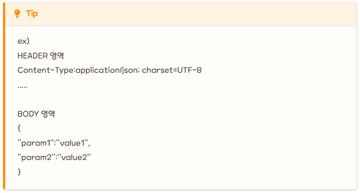This screenshot has width=360, height=193.
Task: Click the "param1":"value1" line
Action: click(54, 143)
